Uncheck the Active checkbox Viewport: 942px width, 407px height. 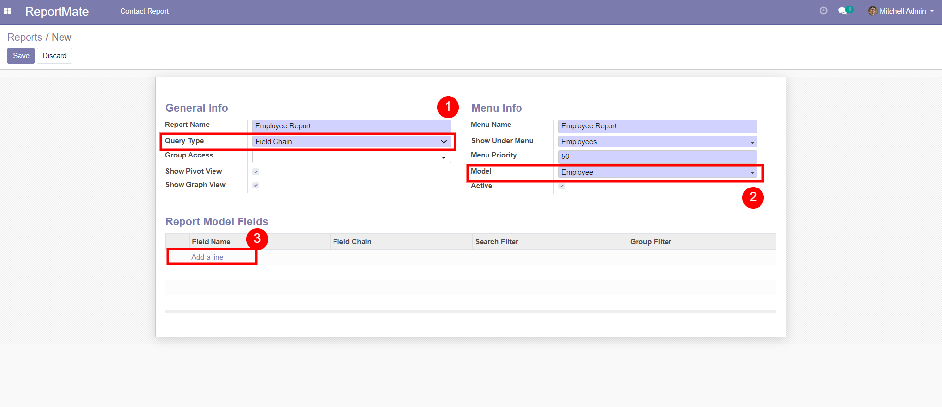point(562,186)
